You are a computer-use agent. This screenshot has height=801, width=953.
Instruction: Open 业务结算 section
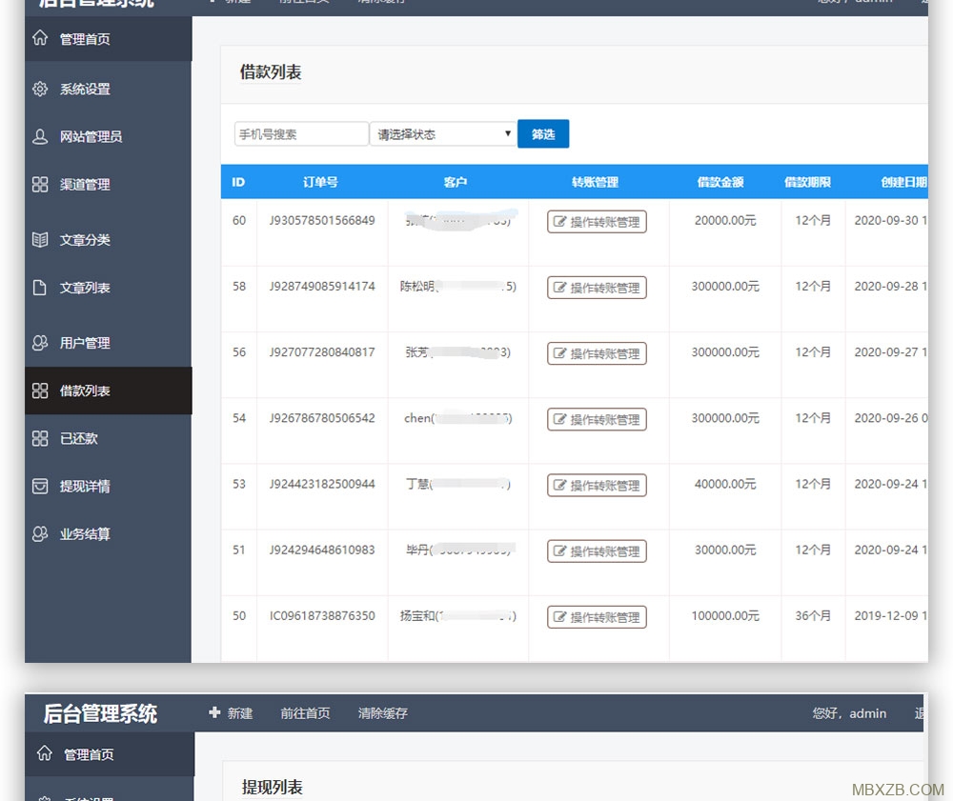click(x=109, y=533)
